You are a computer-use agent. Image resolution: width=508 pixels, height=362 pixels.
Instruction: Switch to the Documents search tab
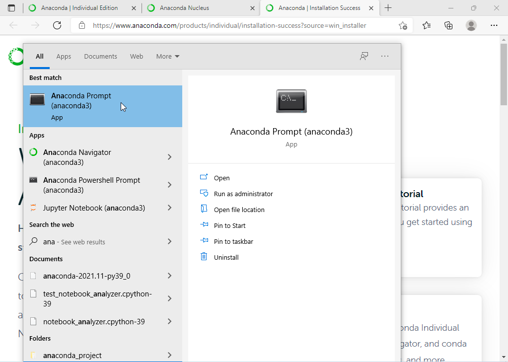(x=100, y=57)
